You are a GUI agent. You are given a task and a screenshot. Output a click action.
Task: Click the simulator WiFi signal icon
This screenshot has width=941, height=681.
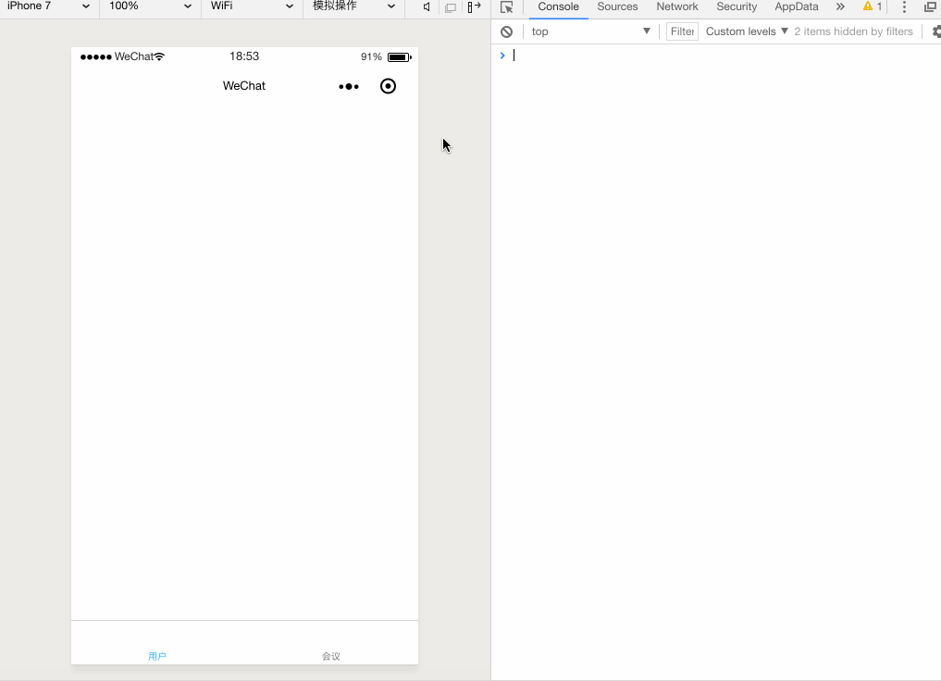point(159,56)
